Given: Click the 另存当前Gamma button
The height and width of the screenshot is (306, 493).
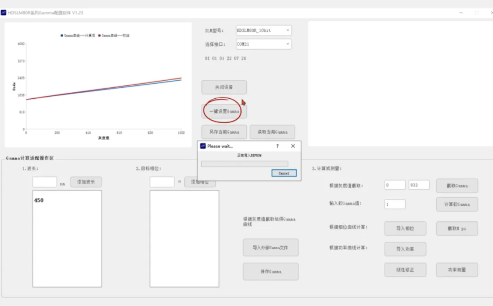Looking at the screenshot, I should 224,132.
